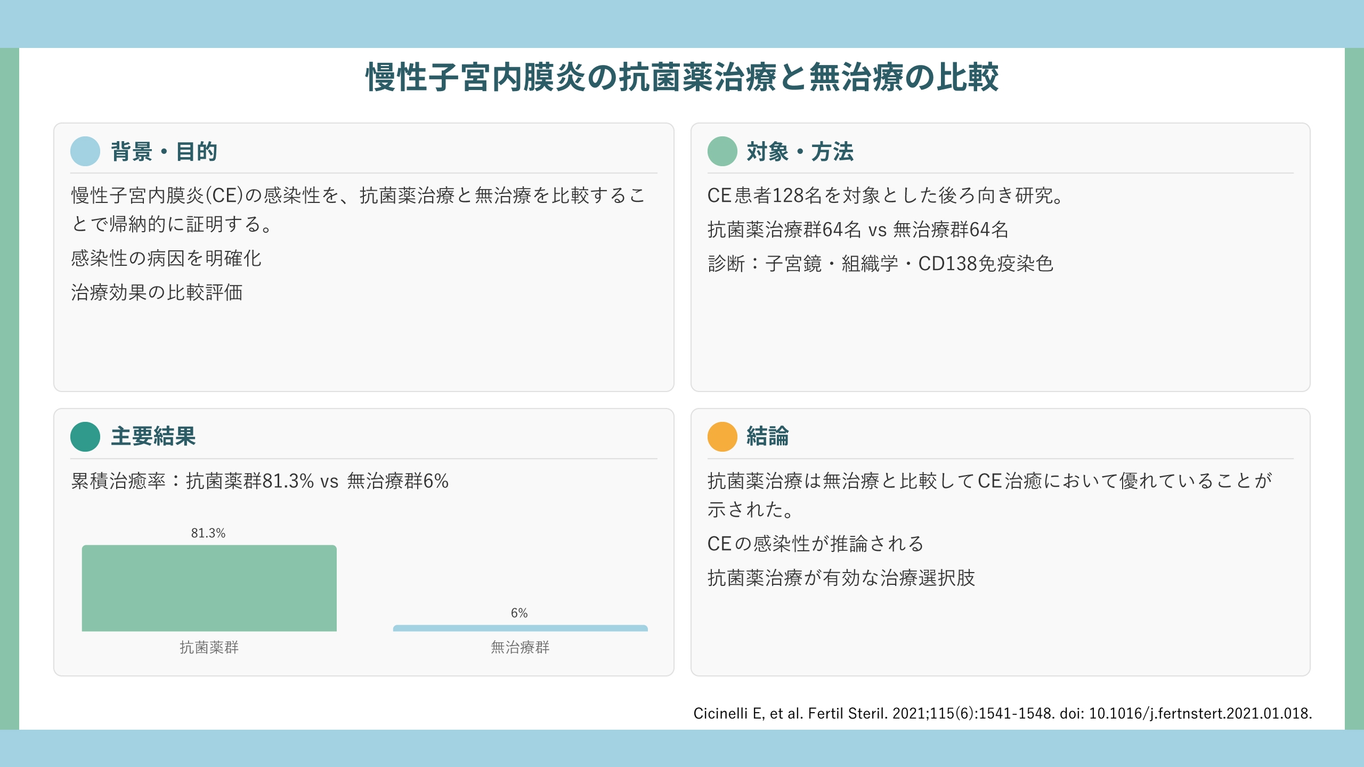
Task: Click the green circle beside 対象・方法
Action: tap(722, 151)
